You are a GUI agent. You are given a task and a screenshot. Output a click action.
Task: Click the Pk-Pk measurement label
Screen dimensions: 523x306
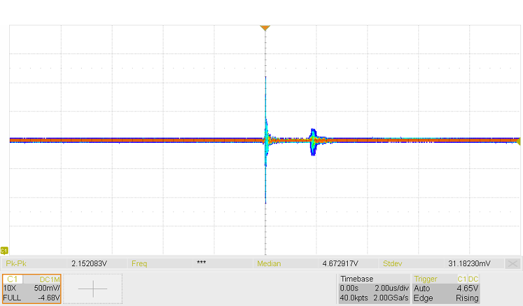click(x=16, y=264)
